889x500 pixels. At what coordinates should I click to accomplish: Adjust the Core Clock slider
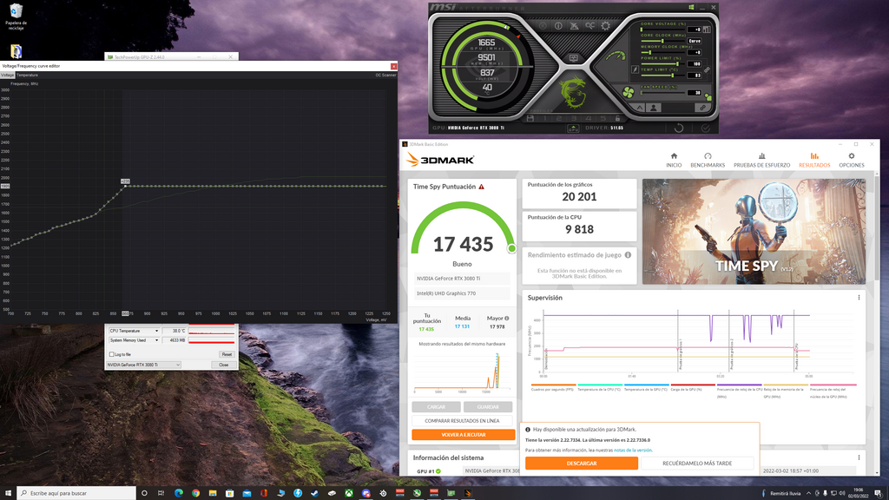pyautogui.click(x=662, y=41)
